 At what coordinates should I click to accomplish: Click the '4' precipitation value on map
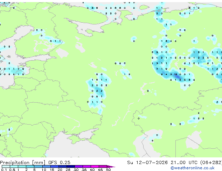pos(166,74)
